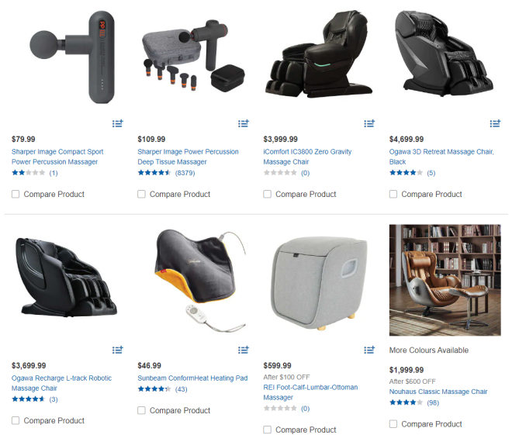Open the Nouhaus brown chair library photo
Viewport: 512px width, 435px height.
coord(445,280)
